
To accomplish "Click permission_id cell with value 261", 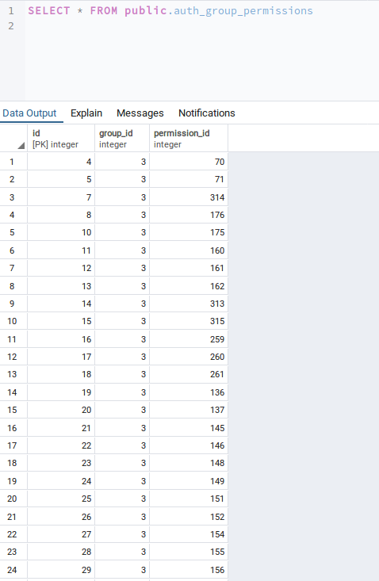I will (x=189, y=374).
